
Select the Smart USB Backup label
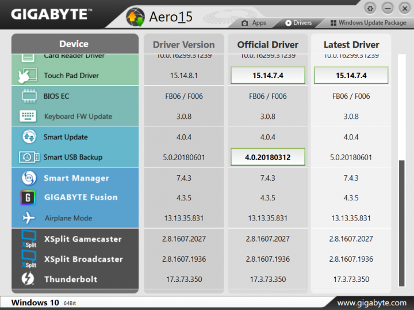point(73,157)
